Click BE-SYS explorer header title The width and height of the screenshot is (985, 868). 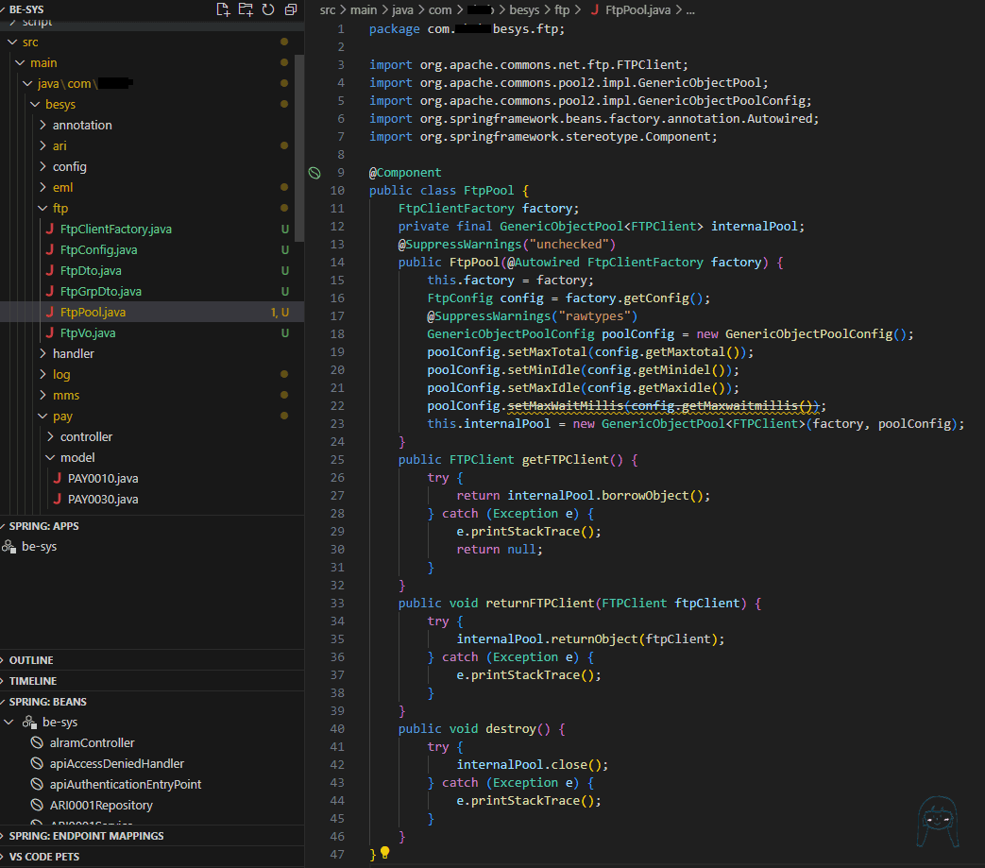pos(26,9)
